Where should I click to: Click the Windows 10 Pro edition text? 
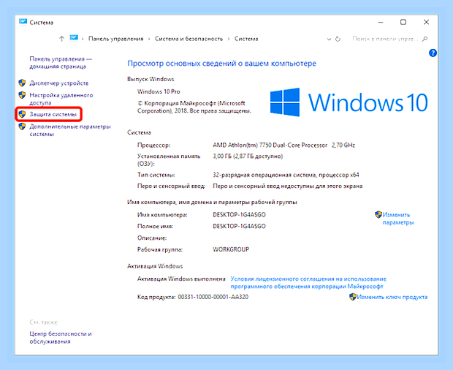[x=159, y=91]
